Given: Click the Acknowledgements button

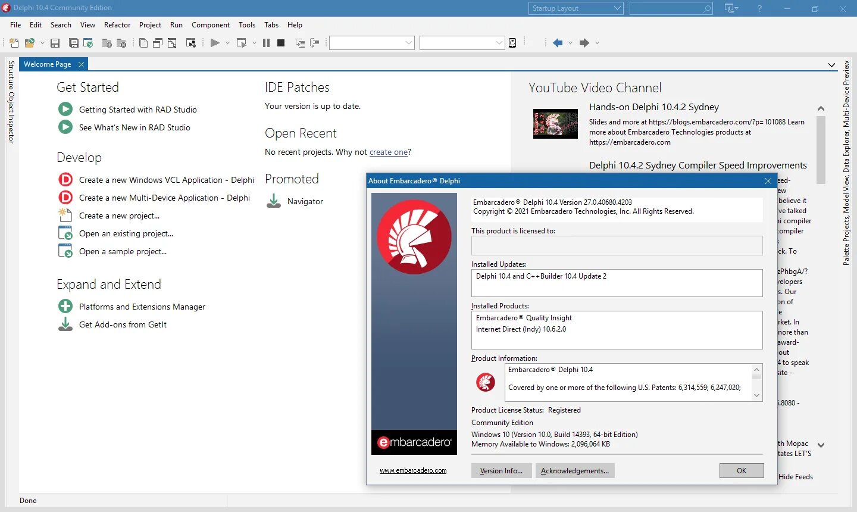Looking at the screenshot, I should [575, 471].
